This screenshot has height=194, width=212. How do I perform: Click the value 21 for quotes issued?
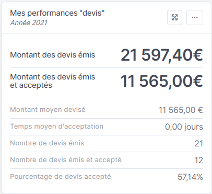click(x=199, y=144)
